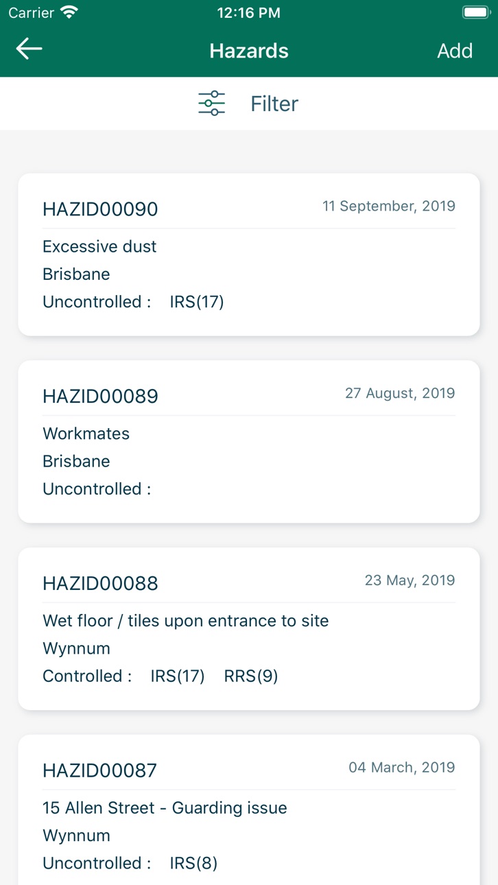Tap the Hazards screen title
The width and height of the screenshot is (498, 885).
[249, 51]
